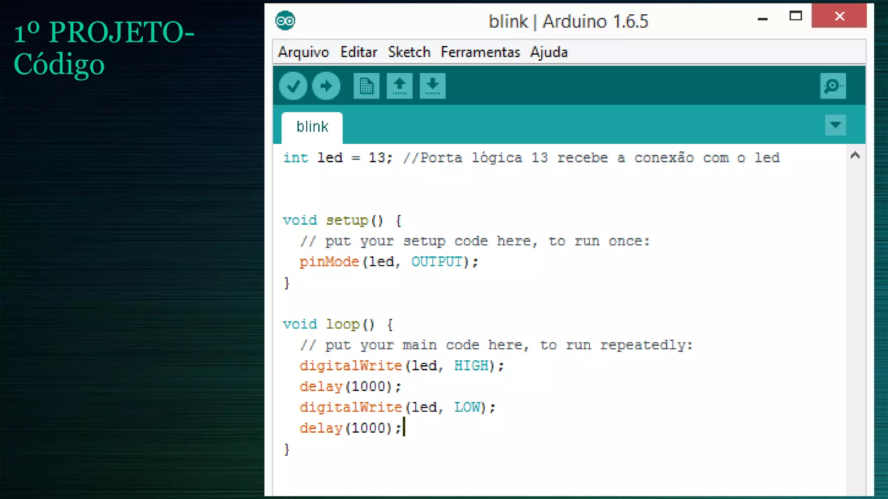888x499 pixels.
Task: Create a new sketch with the New icon
Action: [x=366, y=86]
